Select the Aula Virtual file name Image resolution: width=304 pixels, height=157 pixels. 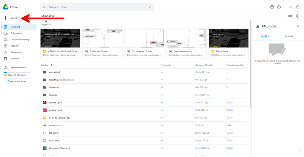tap(55, 72)
